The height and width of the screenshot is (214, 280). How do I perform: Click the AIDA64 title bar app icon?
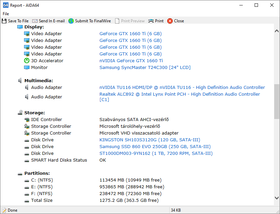6,5
